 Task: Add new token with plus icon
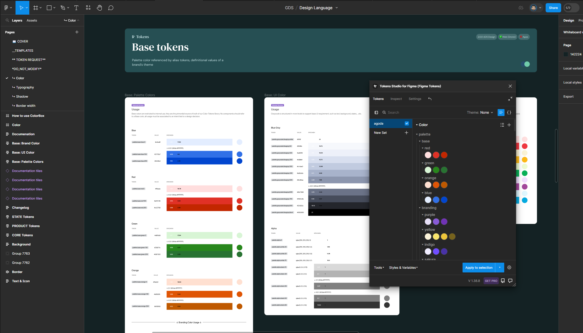(x=509, y=125)
